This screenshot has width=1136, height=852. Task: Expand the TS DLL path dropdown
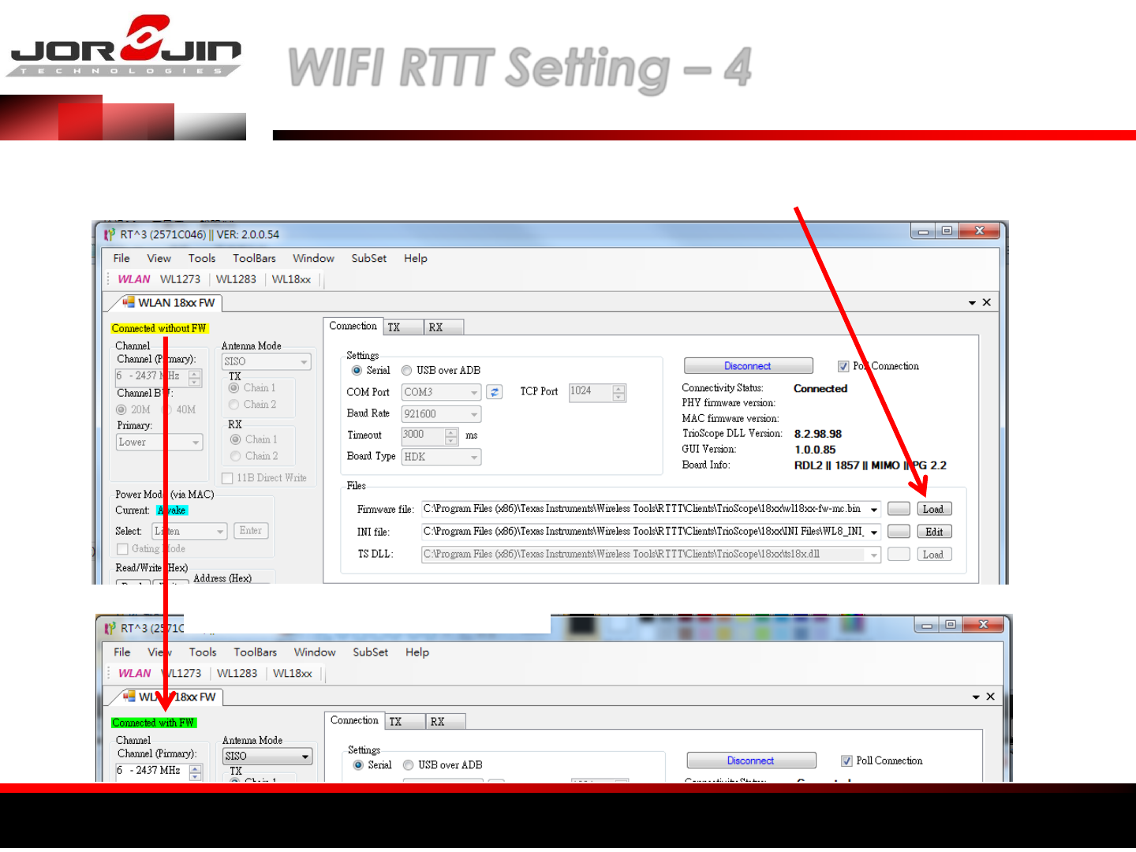point(874,555)
